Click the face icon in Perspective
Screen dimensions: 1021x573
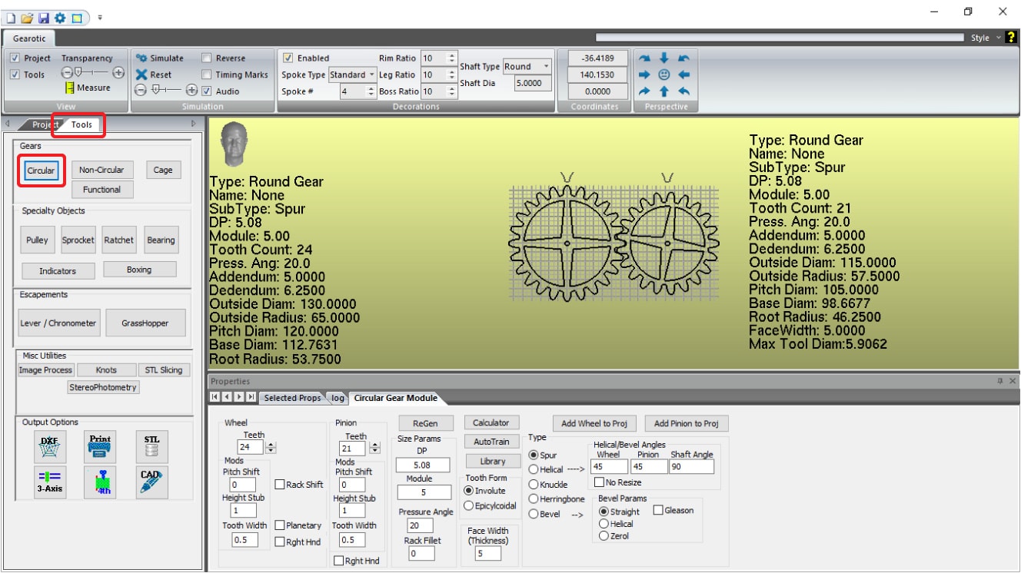click(x=664, y=75)
